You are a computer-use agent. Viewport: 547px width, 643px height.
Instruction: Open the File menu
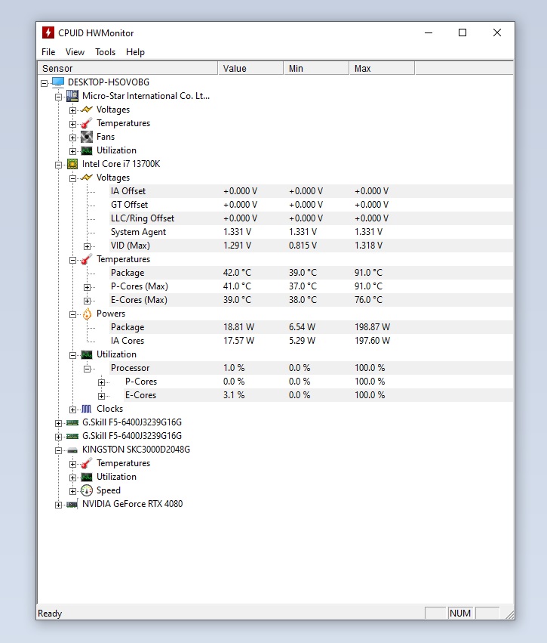pyautogui.click(x=48, y=52)
